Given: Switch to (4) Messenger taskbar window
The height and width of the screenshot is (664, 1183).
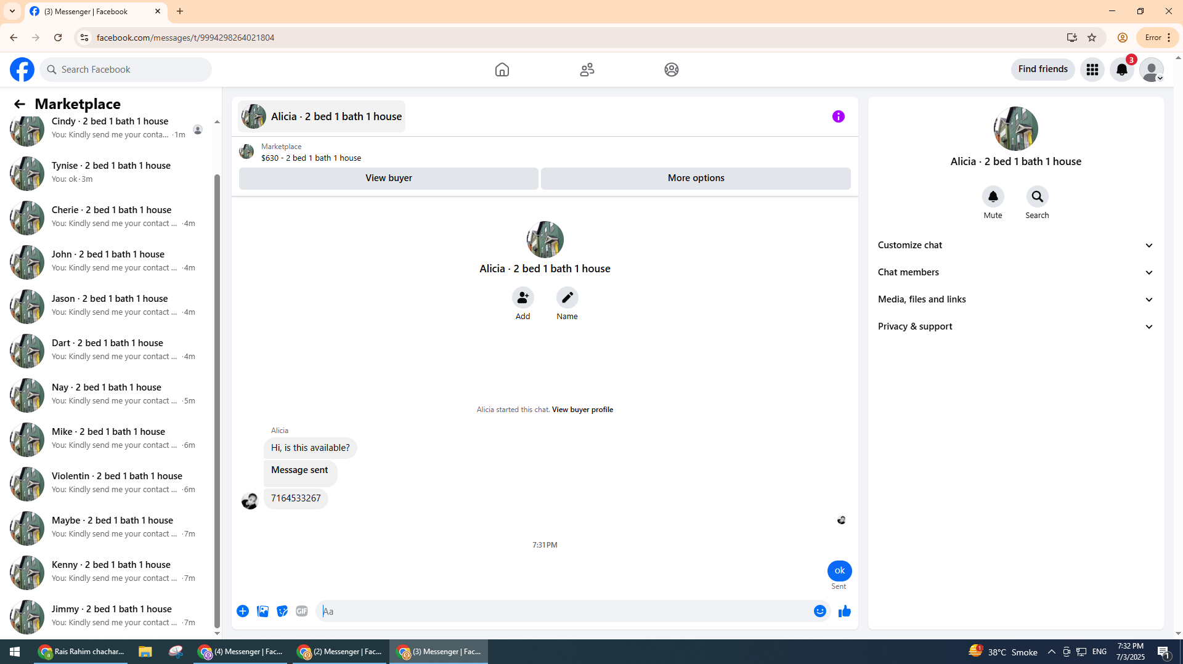Looking at the screenshot, I should [240, 652].
